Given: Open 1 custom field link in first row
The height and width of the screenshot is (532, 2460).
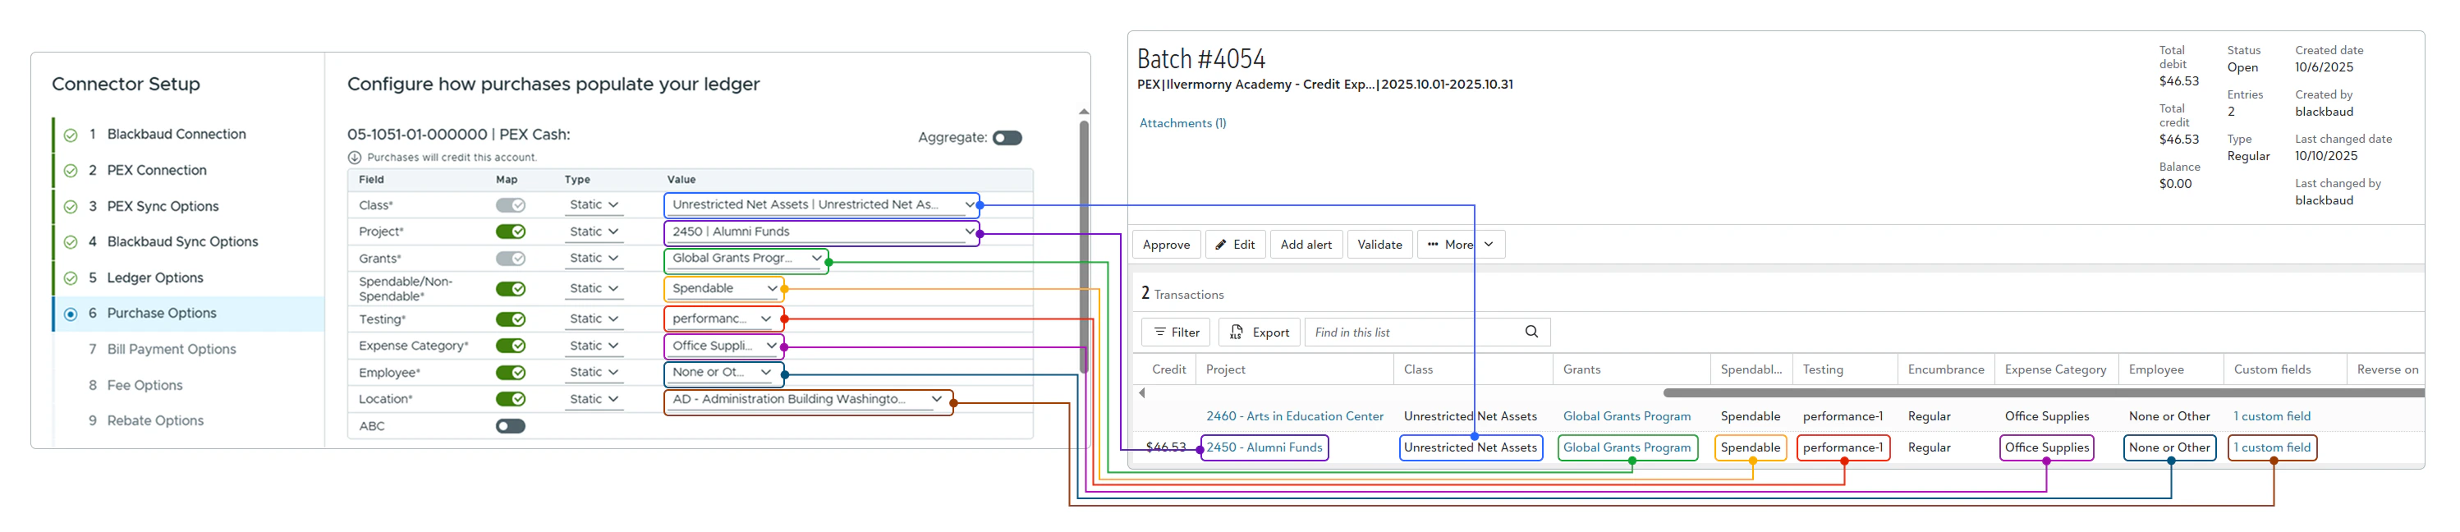Looking at the screenshot, I should click(2272, 416).
